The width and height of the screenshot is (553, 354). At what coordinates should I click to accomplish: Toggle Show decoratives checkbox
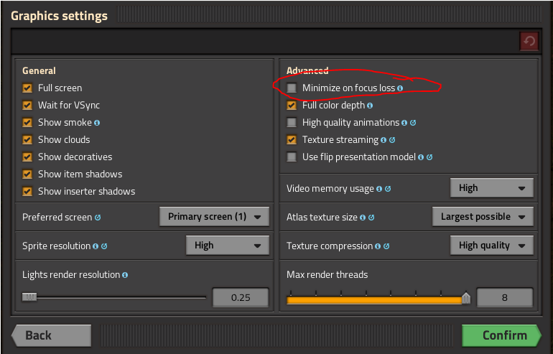click(x=27, y=157)
